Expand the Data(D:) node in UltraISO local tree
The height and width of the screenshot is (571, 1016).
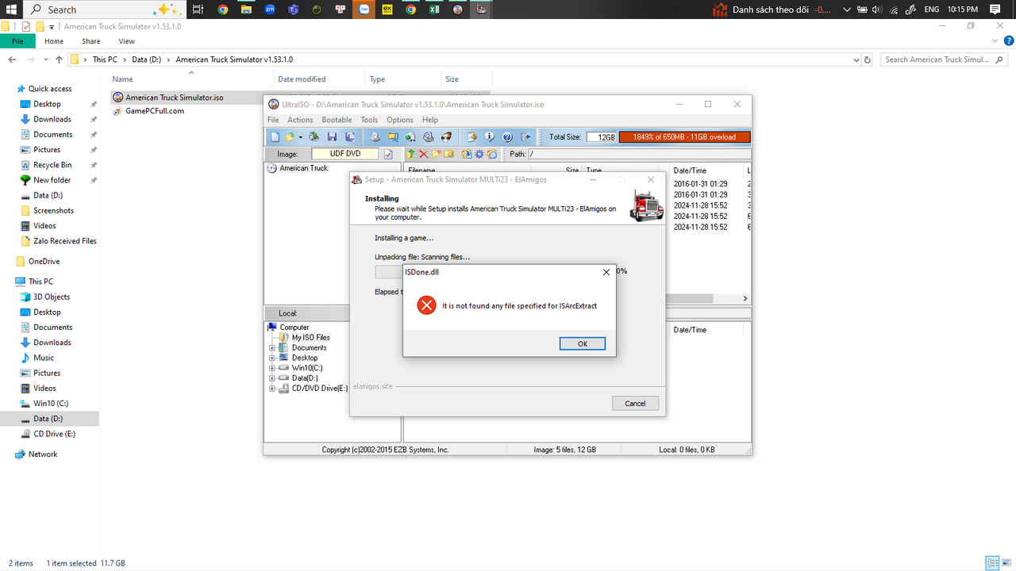[x=272, y=378]
